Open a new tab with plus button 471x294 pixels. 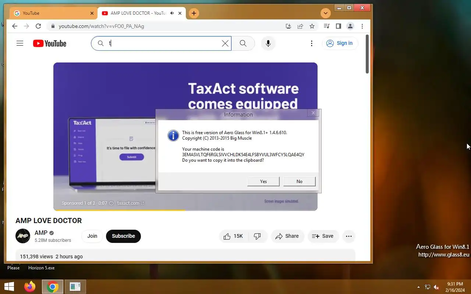click(x=194, y=13)
